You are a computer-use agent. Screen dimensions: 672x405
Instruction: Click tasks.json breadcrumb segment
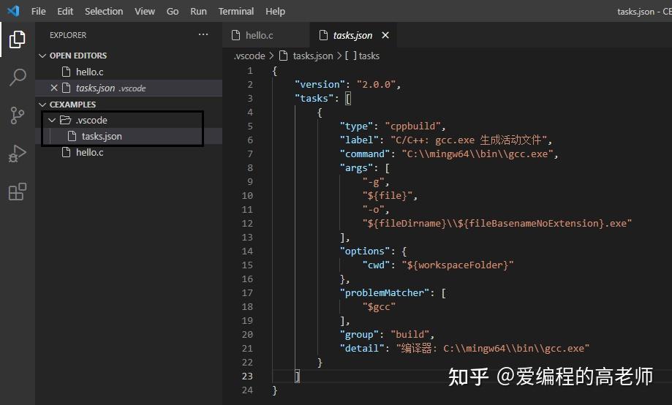click(313, 56)
